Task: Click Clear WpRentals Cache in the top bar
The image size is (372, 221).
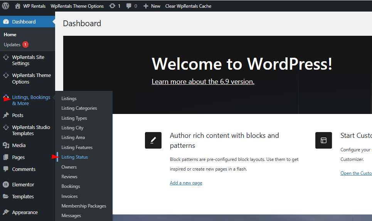Action: click(x=188, y=6)
